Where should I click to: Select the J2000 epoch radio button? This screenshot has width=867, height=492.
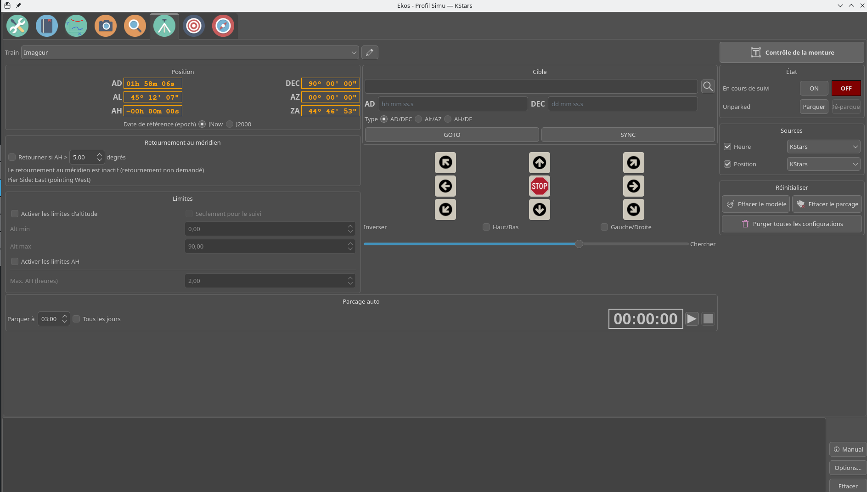click(230, 124)
